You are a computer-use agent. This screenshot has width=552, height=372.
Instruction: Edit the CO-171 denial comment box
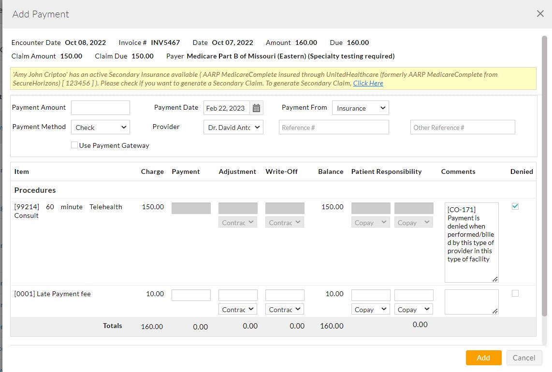[471, 242]
